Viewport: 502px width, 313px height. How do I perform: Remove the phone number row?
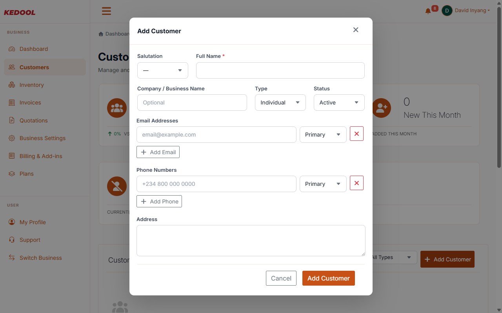(356, 183)
